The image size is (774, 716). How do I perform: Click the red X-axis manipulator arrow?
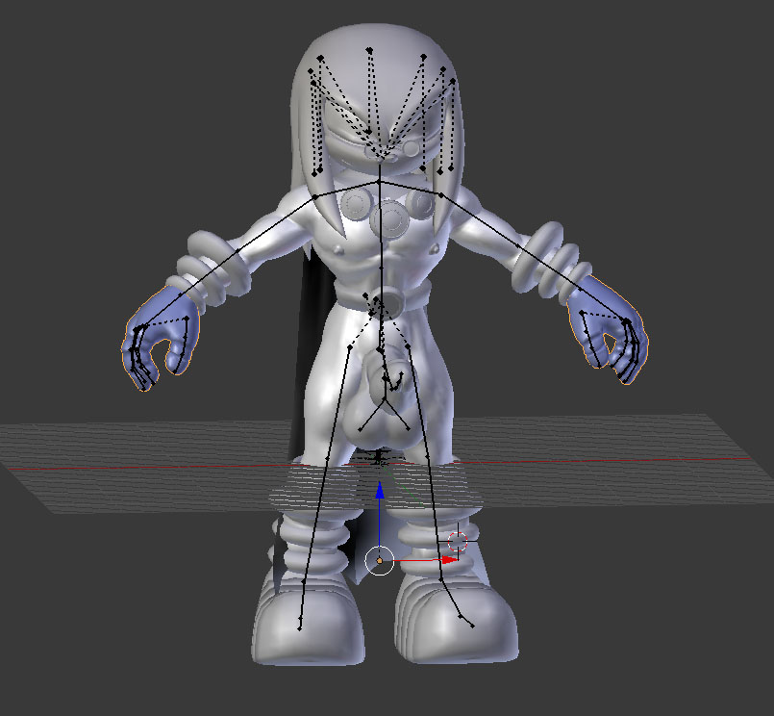click(x=450, y=560)
